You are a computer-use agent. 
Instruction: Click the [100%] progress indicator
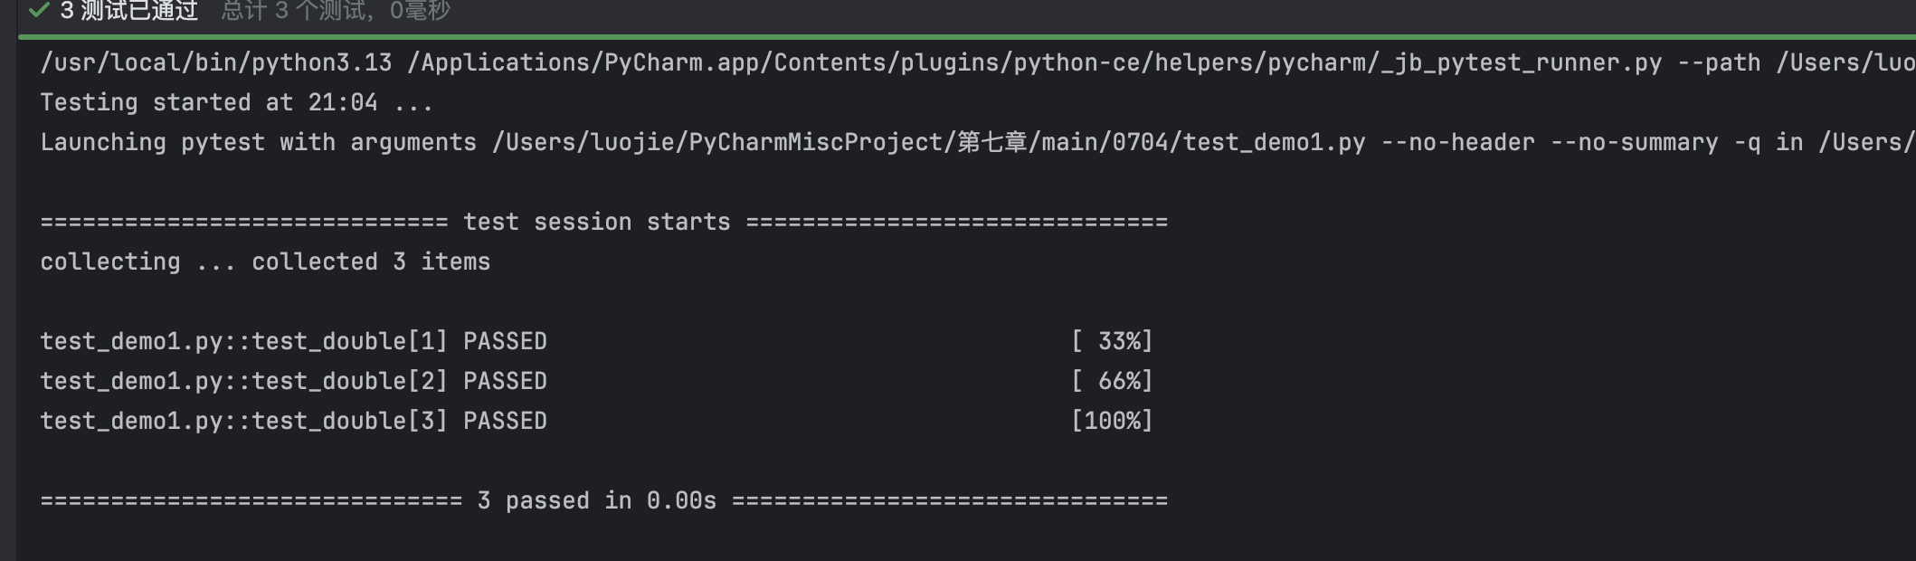coord(1112,421)
